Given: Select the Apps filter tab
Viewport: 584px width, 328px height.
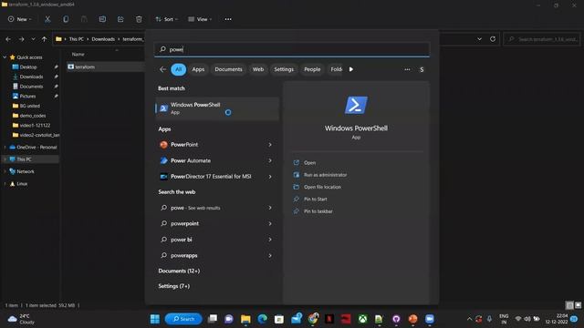Looking at the screenshot, I should (198, 69).
